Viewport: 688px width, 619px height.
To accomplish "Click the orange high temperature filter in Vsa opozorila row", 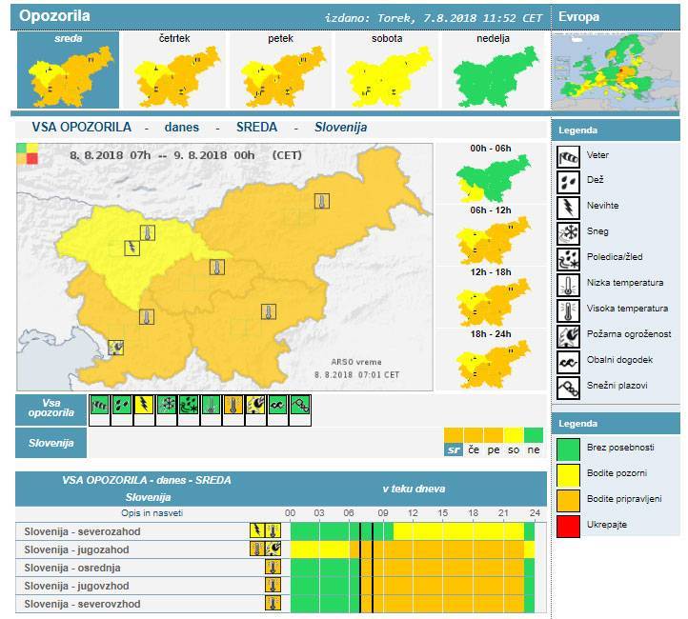I will (x=233, y=405).
